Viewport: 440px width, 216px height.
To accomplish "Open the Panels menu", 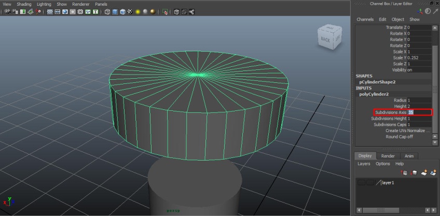I will 101,4.
